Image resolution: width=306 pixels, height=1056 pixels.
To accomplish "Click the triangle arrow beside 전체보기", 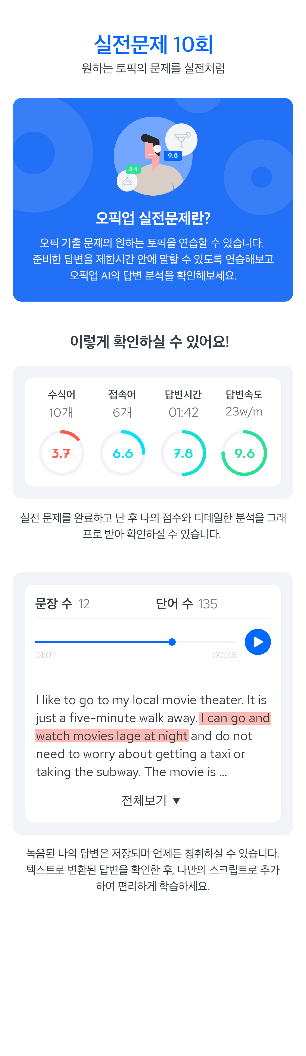I will pyautogui.click(x=176, y=801).
